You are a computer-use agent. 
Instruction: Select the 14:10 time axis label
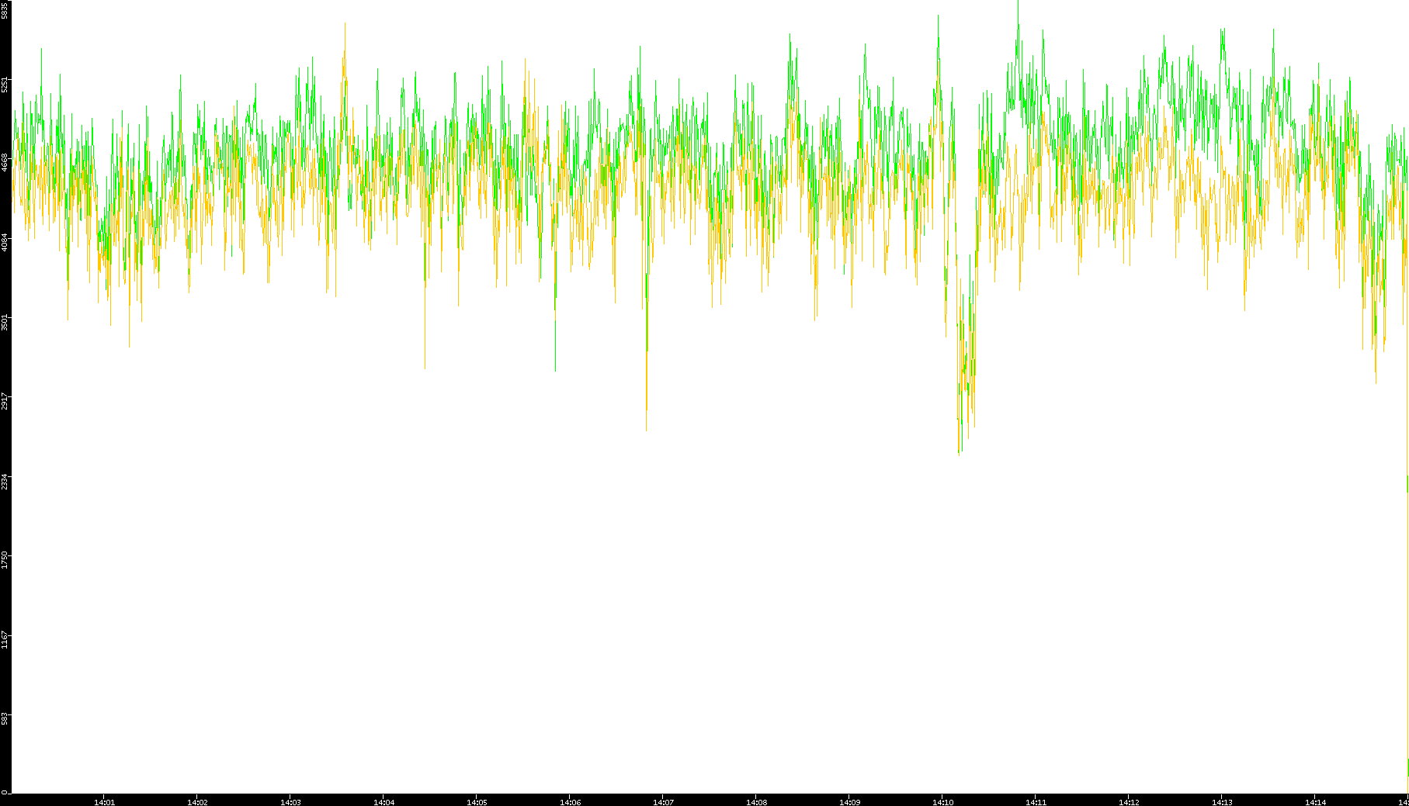[942, 802]
